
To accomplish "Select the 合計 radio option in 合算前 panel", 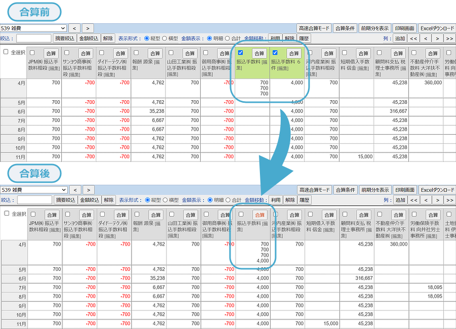I will [x=227, y=38].
